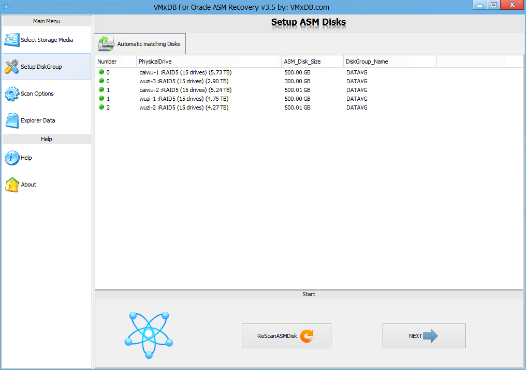Click the Setup DiskGroup wrench icon

12,67
